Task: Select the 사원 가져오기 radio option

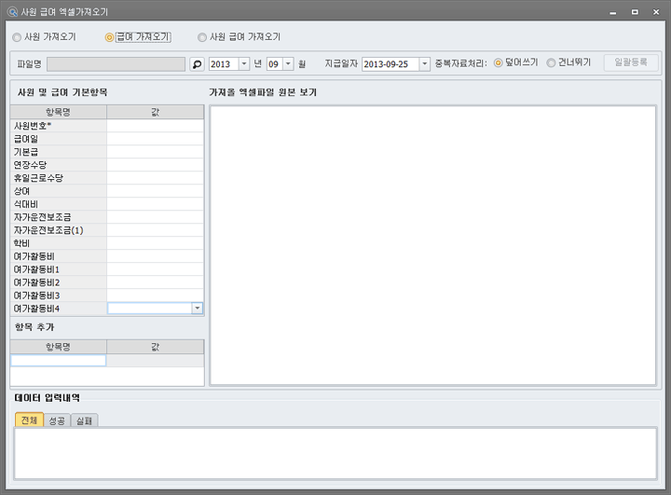Action: [17, 37]
